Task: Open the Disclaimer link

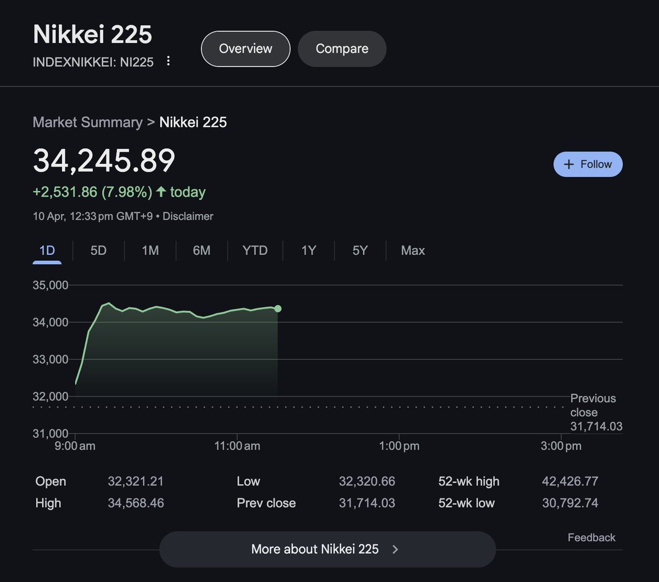Action: click(188, 216)
